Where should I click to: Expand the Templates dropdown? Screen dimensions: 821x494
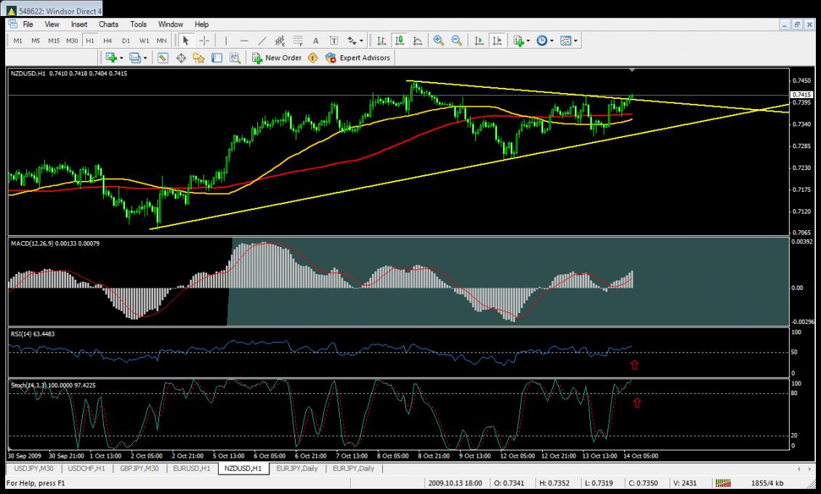[570, 41]
